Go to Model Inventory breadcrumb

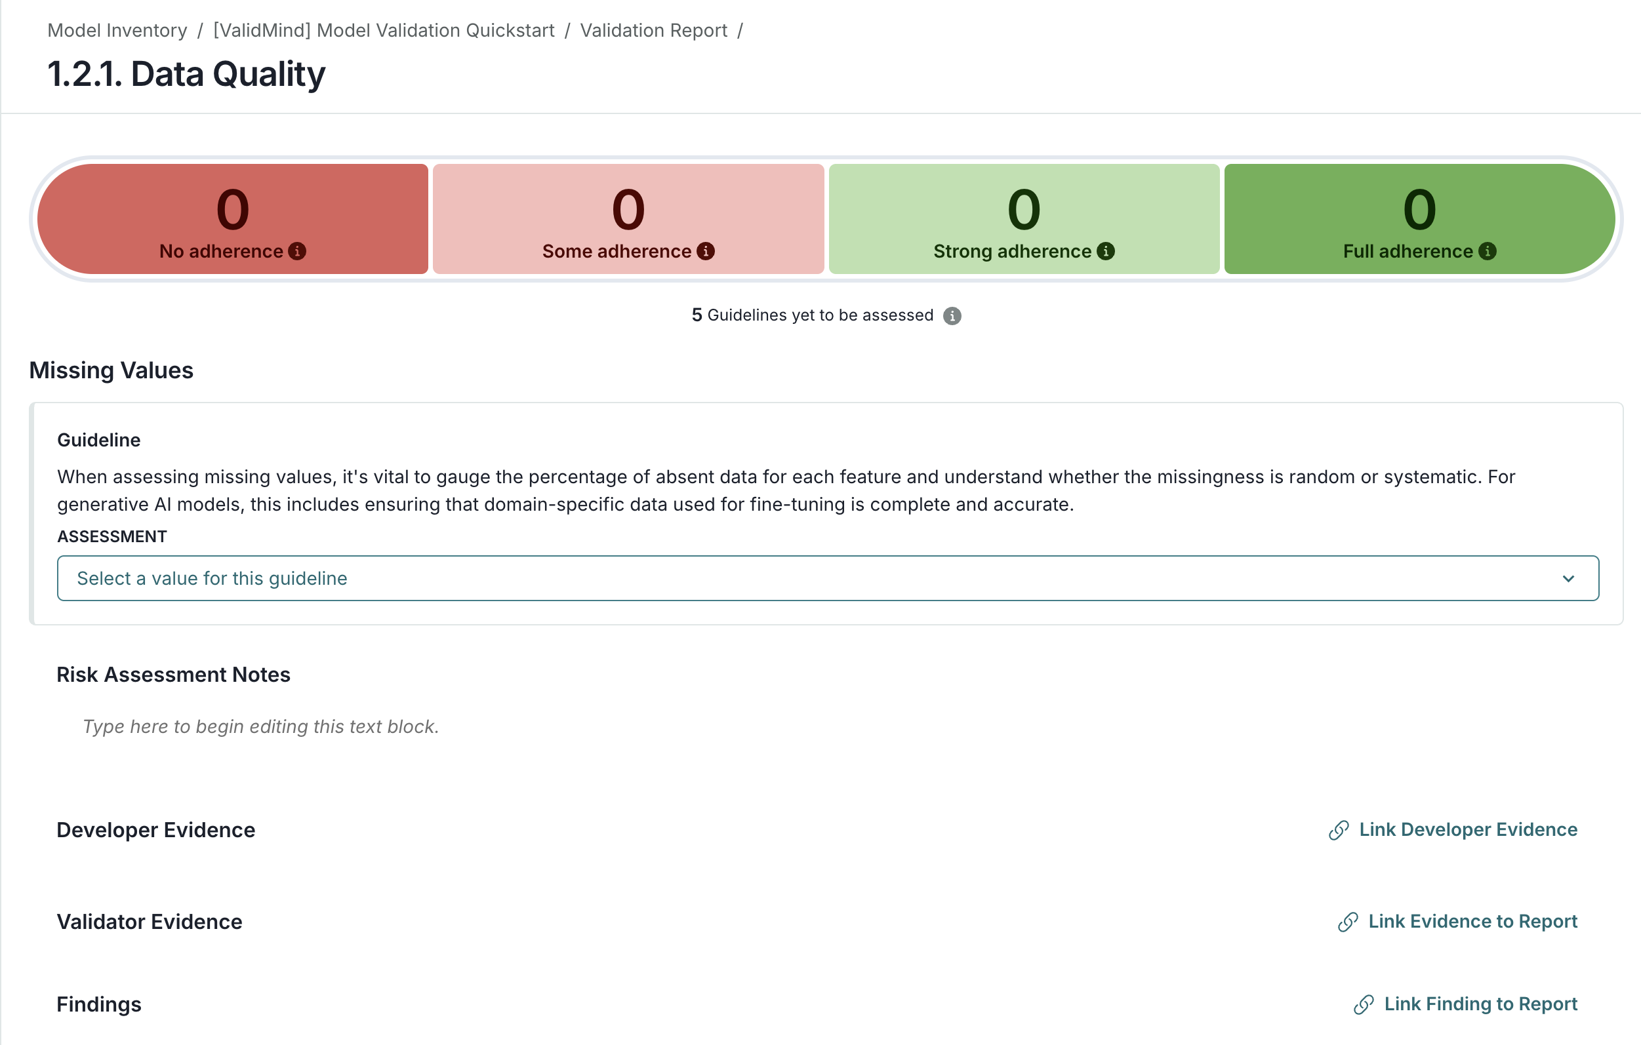pyautogui.click(x=117, y=31)
